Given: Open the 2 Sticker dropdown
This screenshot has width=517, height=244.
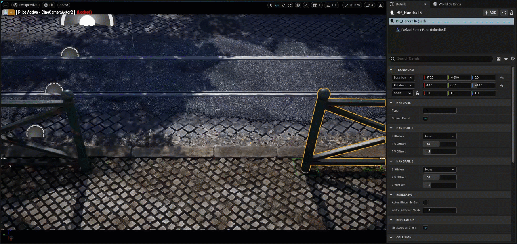Looking at the screenshot, I should pos(440,169).
